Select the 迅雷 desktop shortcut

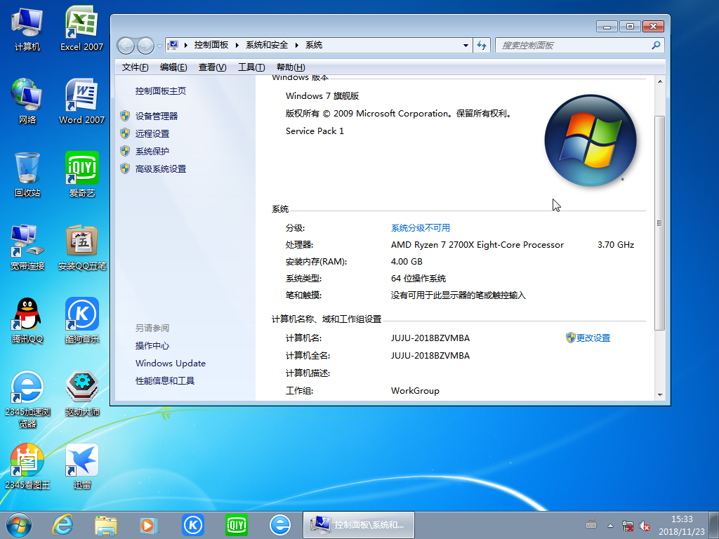(81, 467)
